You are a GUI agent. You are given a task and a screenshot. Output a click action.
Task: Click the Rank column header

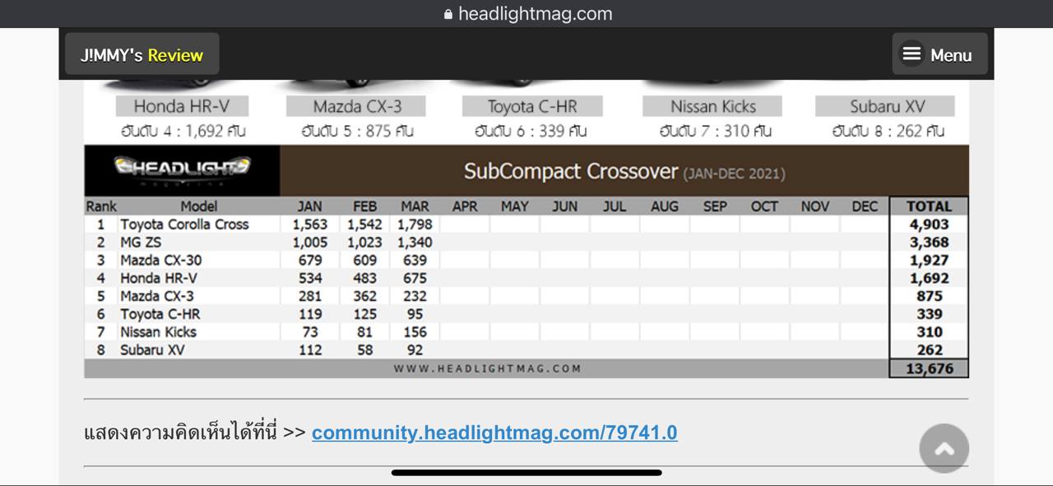point(101,206)
